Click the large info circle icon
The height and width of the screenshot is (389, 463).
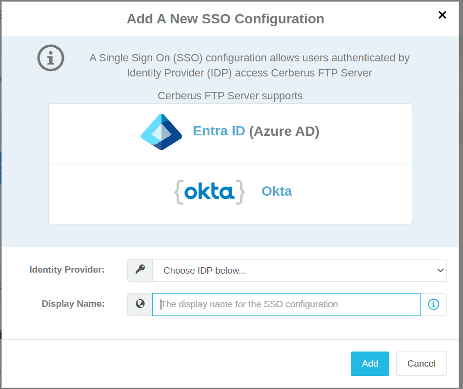tap(51, 58)
